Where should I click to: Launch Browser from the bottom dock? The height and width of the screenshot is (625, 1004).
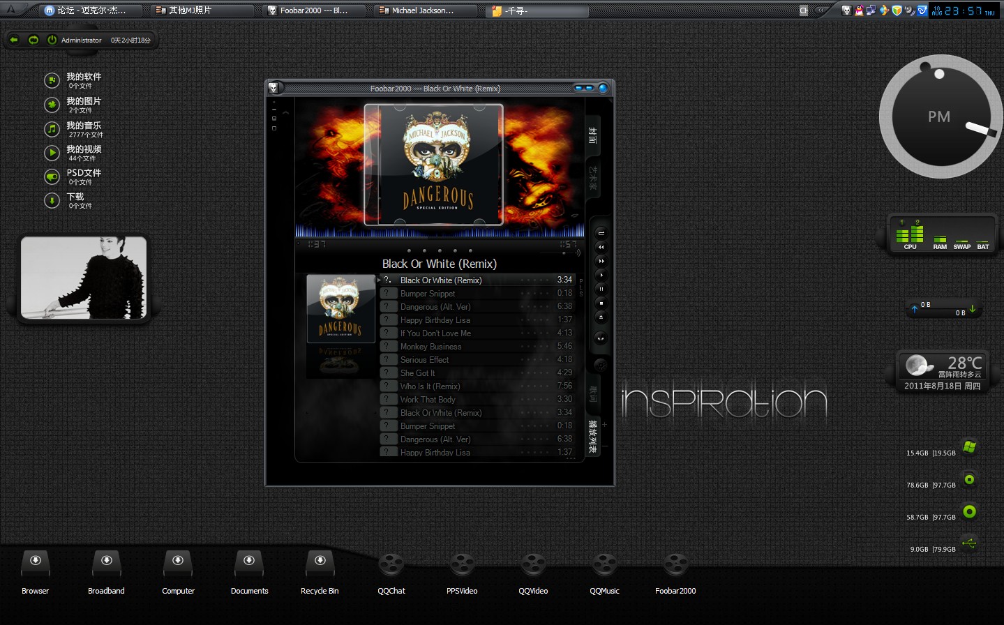(x=36, y=572)
